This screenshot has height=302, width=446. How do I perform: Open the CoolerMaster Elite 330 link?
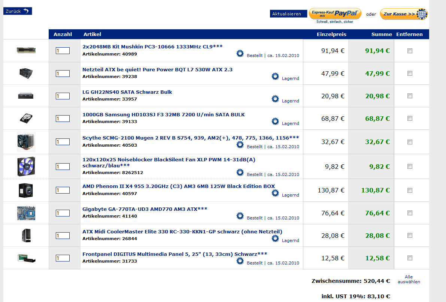[182, 231]
